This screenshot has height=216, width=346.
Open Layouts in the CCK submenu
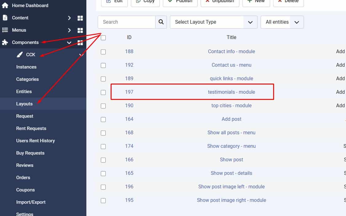pyautogui.click(x=24, y=104)
